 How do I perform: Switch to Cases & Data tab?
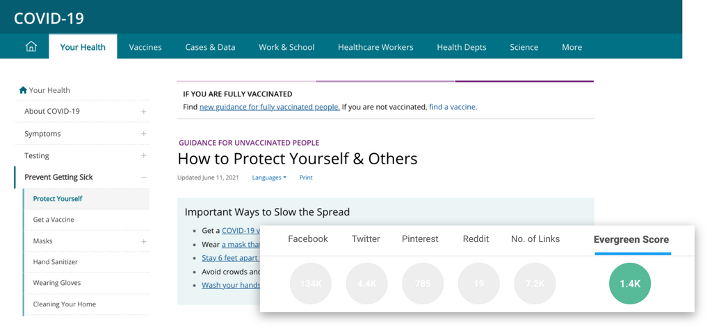tap(210, 47)
